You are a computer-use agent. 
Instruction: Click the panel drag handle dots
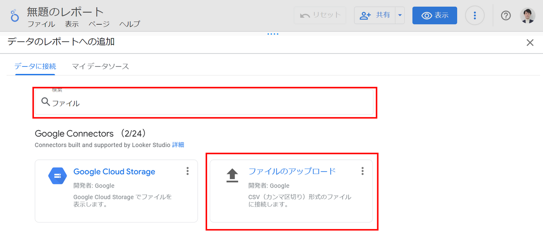pos(273,34)
